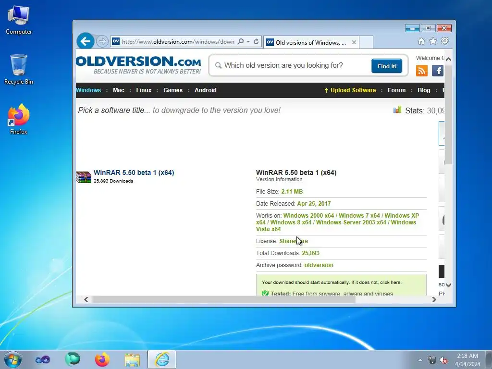This screenshot has height=369, width=492.
Task: Click the vertical scrollbar down arrow
Action: [x=449, y=285]
